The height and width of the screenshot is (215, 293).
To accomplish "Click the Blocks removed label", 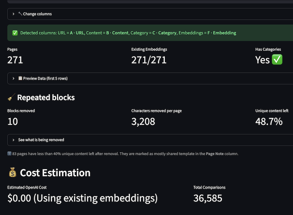I will point(21,111).
